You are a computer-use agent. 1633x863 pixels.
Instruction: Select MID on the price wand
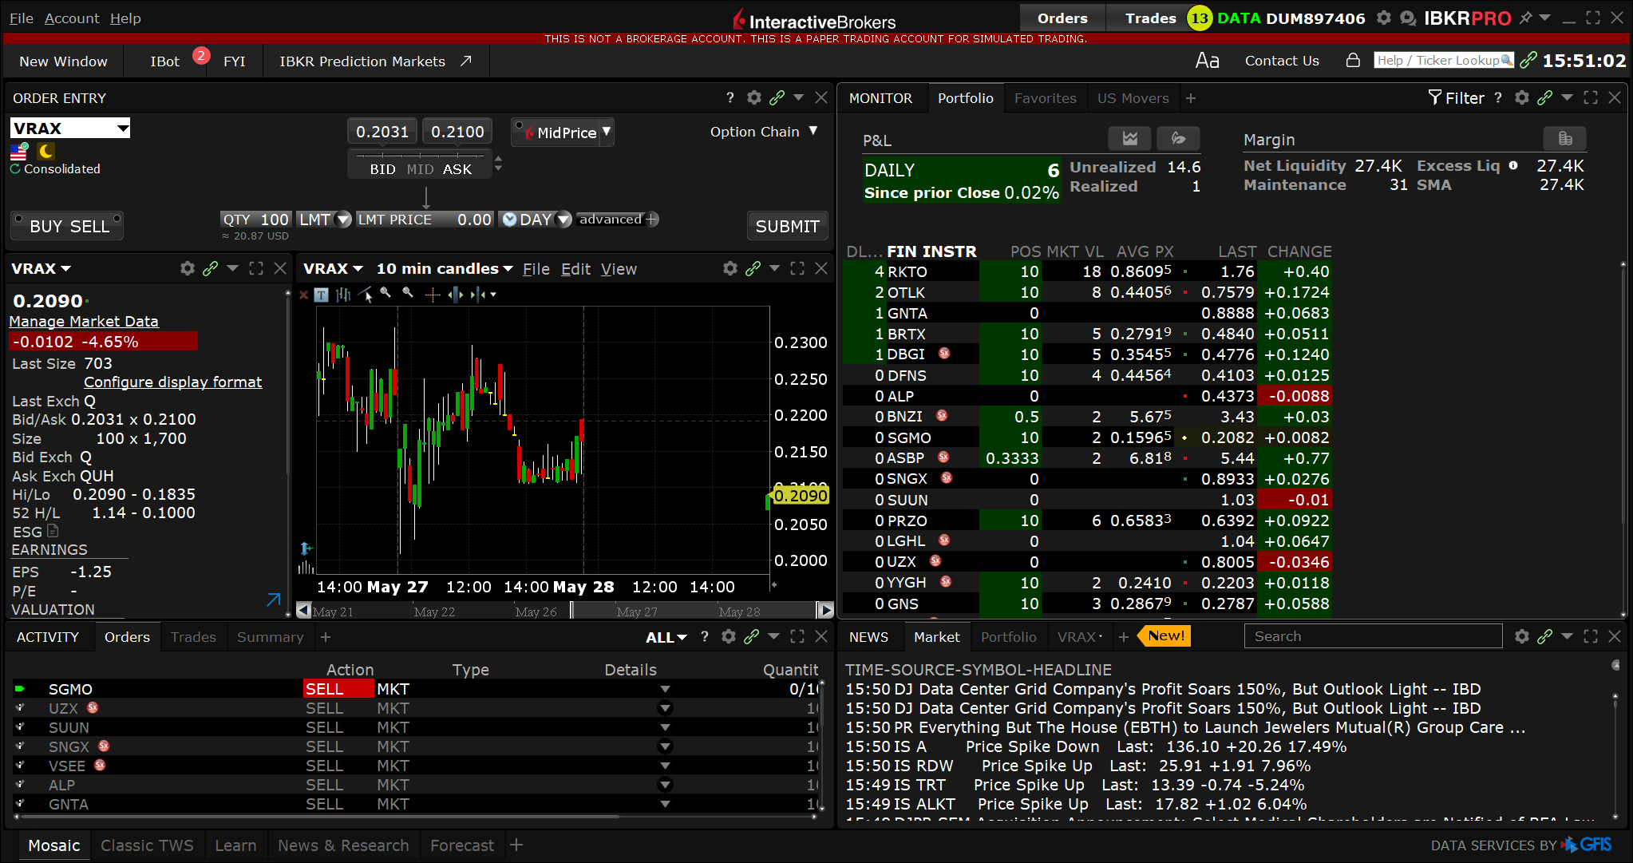point(420,169)
